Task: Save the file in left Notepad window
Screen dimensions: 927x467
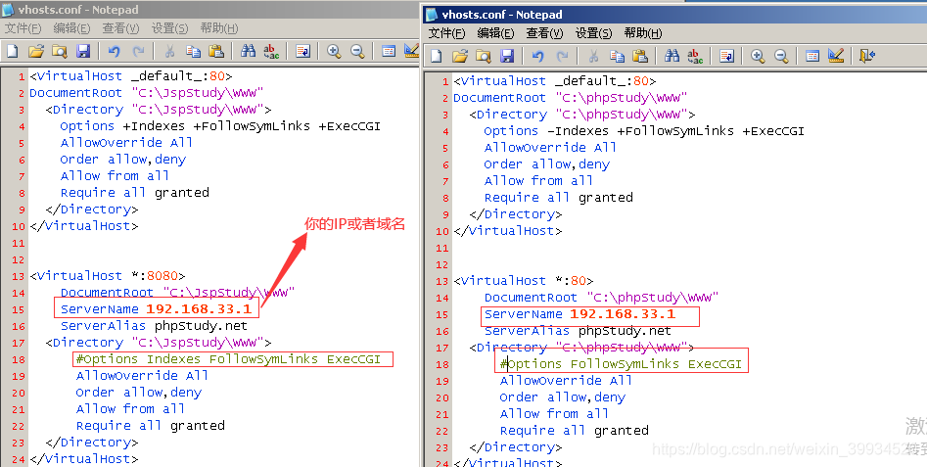Action: [83, 51]
